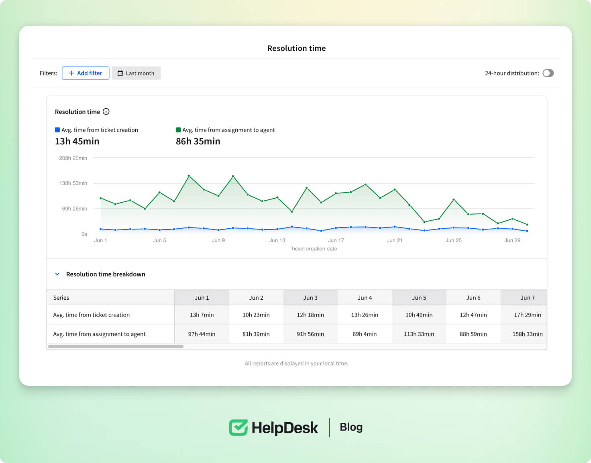
Task: Click the 158h 33min cell for Jun 7
Action: click(x=527, y=334)
